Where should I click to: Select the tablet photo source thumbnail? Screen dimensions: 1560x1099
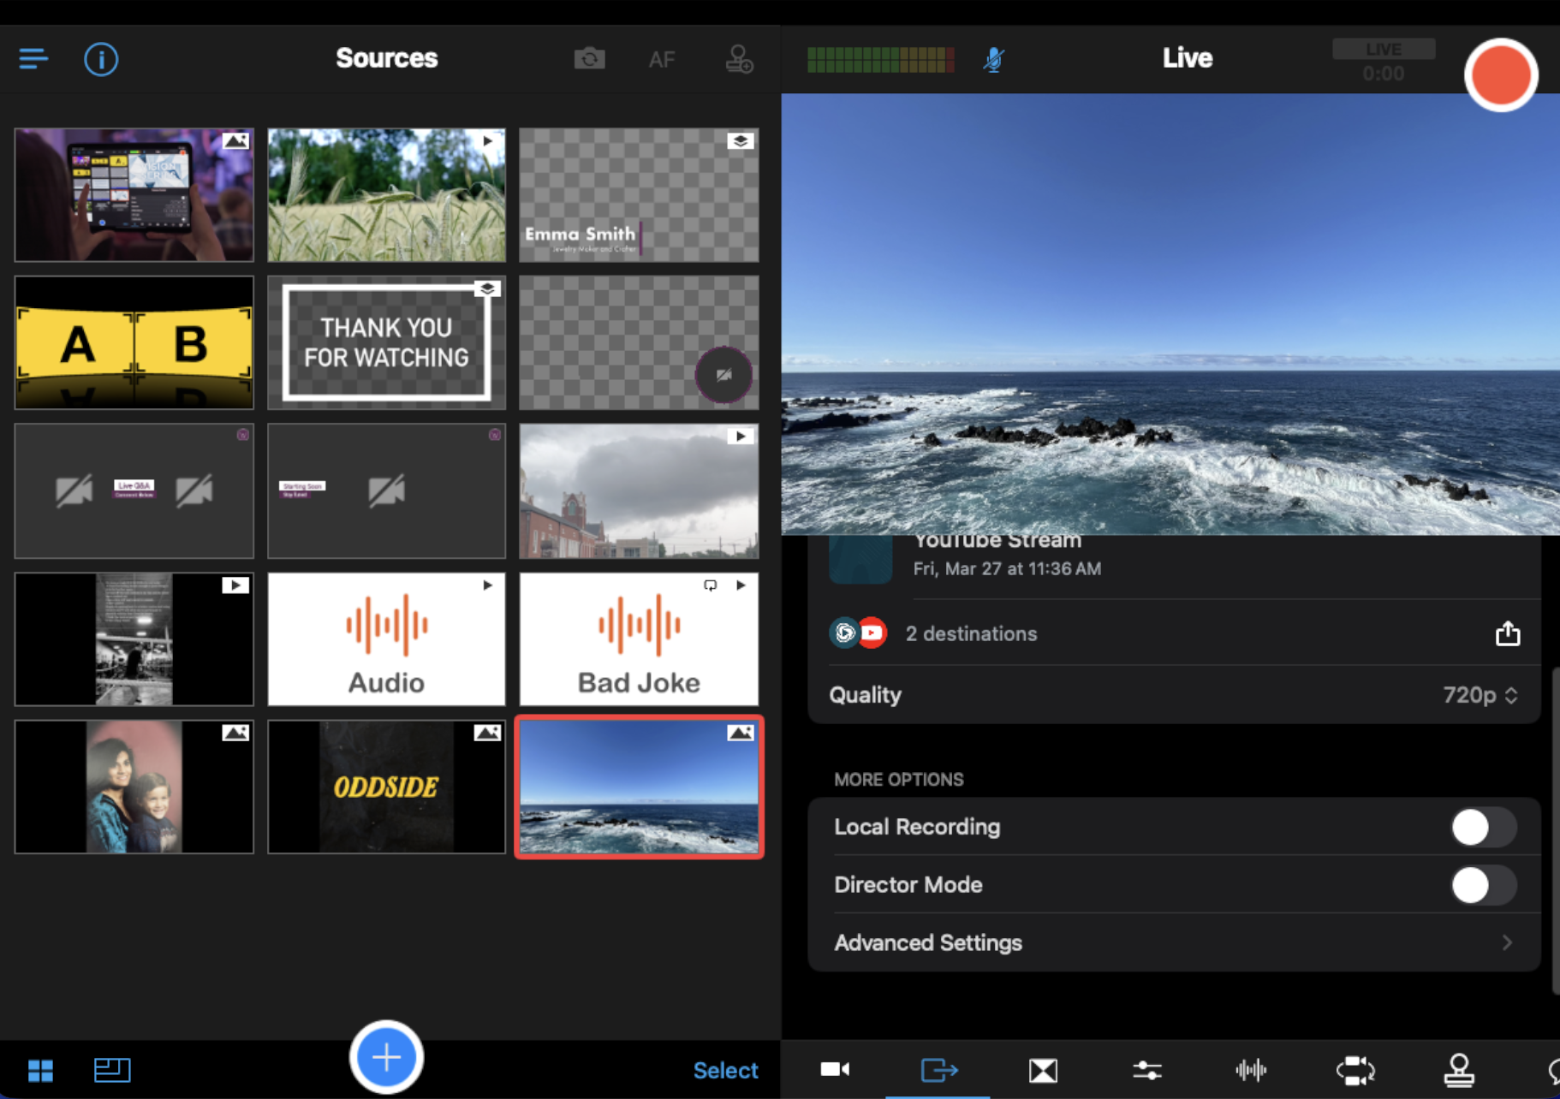tap(134, 195)
